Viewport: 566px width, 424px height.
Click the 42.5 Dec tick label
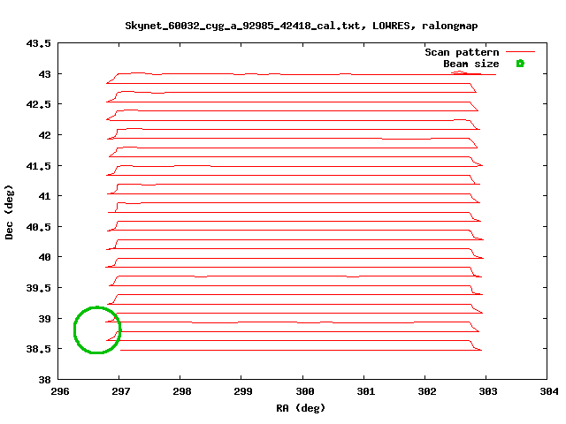pyautogui.click(x=38, y=104)
